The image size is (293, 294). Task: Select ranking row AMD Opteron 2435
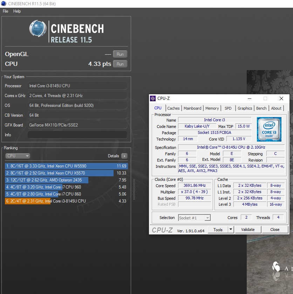pos(66,180)
